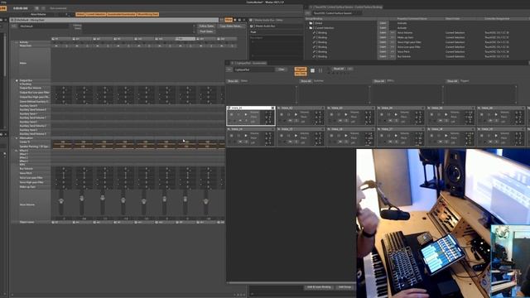Click Show All for the RTPCs pane
Viewport: 530px width, 298px height.
(379, 81)
